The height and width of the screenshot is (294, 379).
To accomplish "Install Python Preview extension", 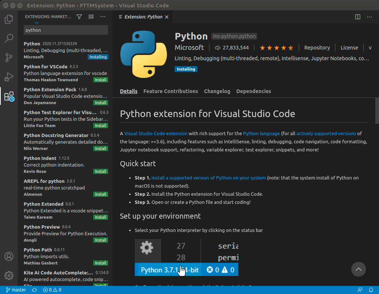I will 101,240.
